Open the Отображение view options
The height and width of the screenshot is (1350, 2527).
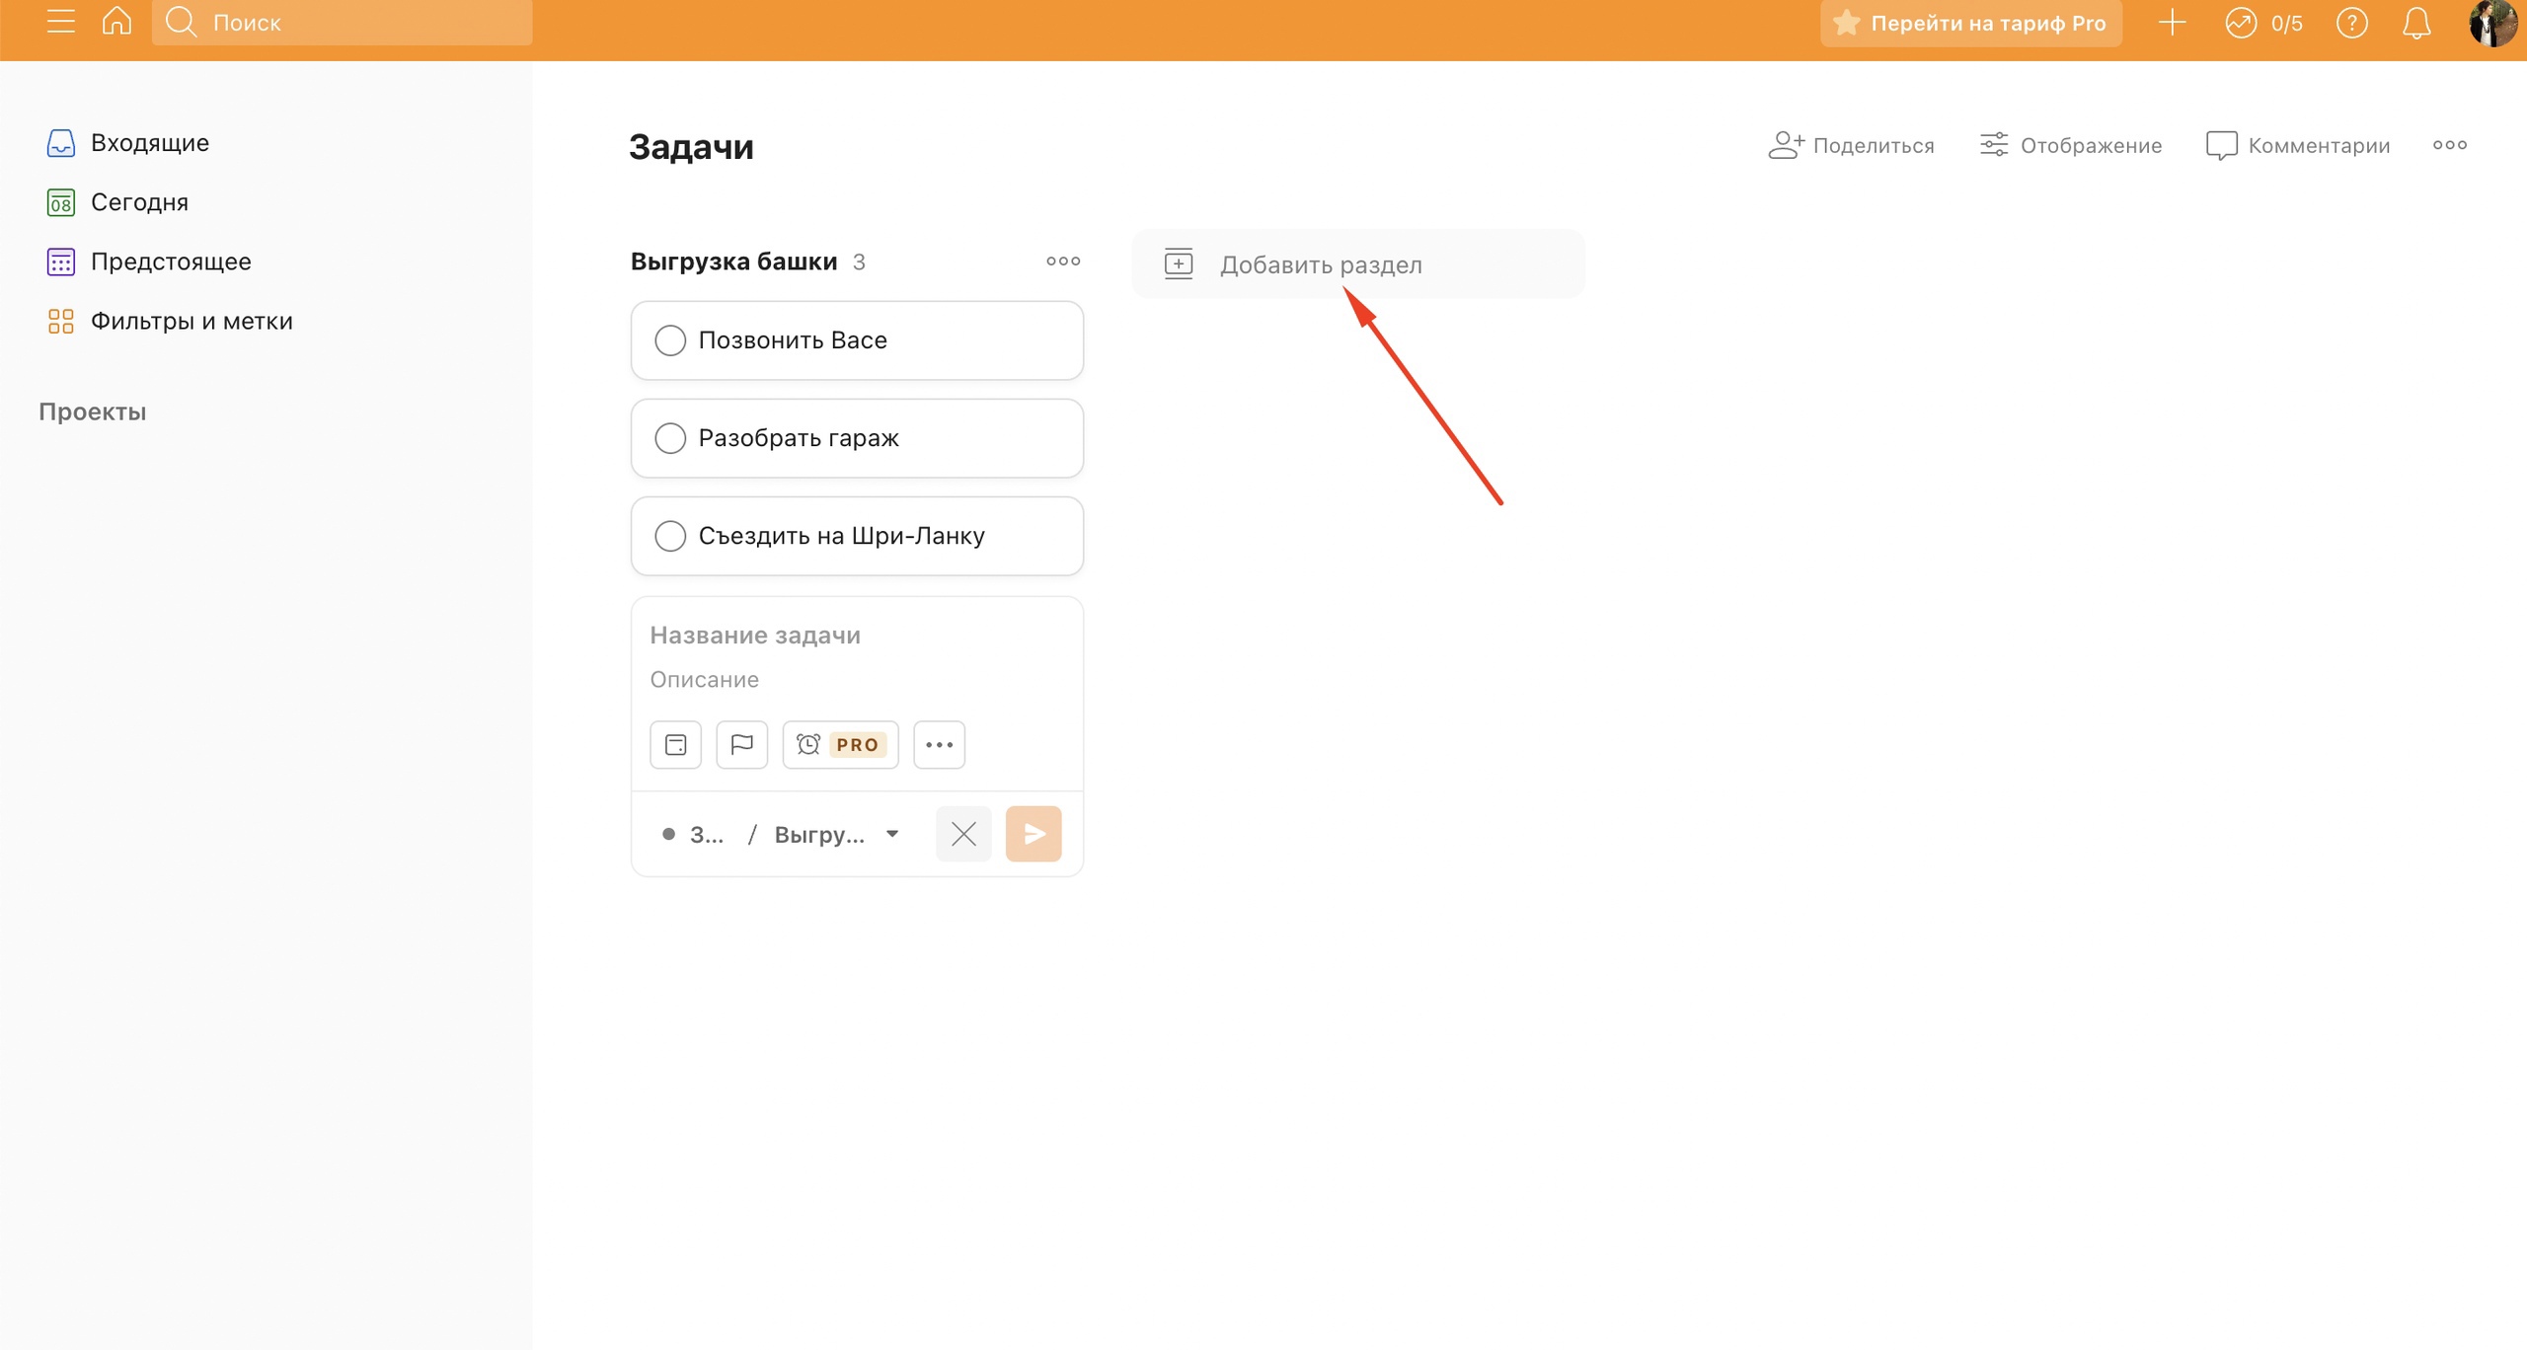2071,145
